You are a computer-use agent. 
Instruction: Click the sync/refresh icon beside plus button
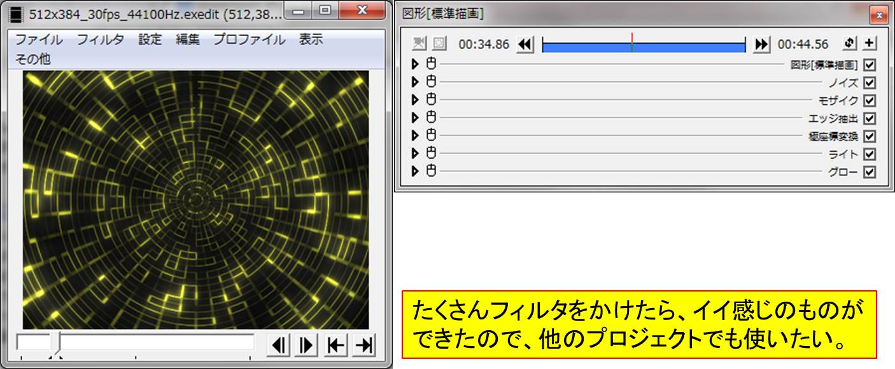tap(849, 44)
